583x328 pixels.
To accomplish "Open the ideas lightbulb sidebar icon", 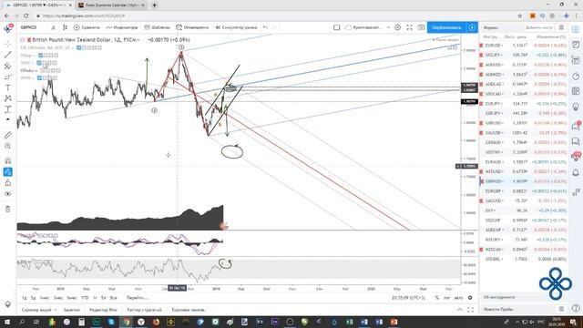I will pyautogui.click(x=576, y=108).
